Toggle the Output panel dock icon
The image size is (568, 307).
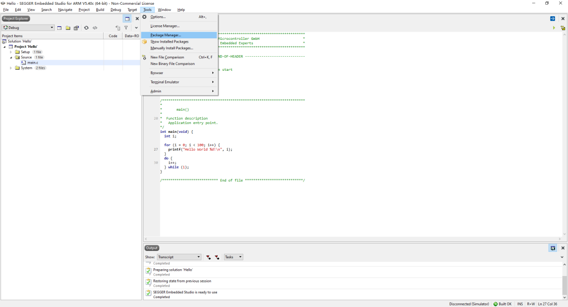[x=553, y=248]
